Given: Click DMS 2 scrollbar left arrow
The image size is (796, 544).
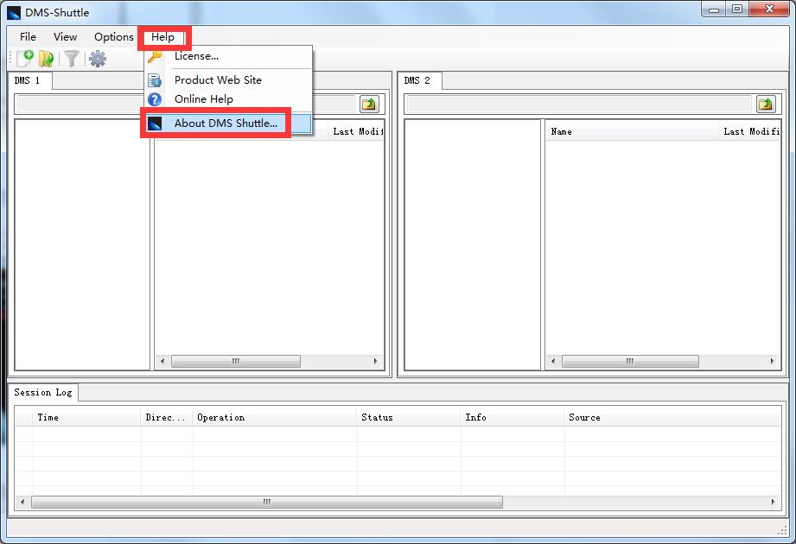Looking at the screenshot, I should point(553,362).
